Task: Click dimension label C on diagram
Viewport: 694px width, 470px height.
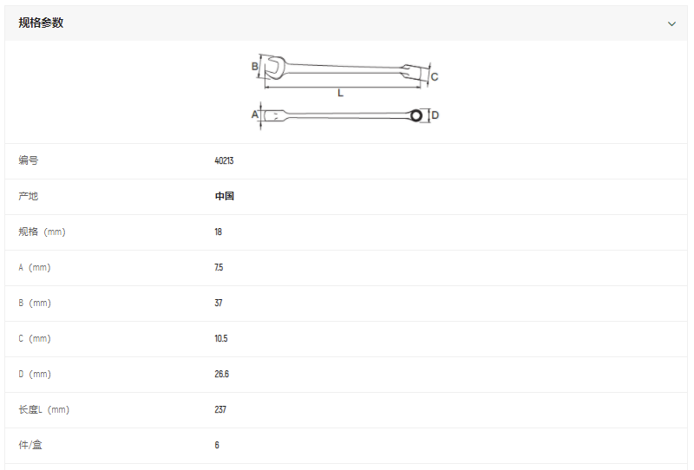Action: [435, 76]
